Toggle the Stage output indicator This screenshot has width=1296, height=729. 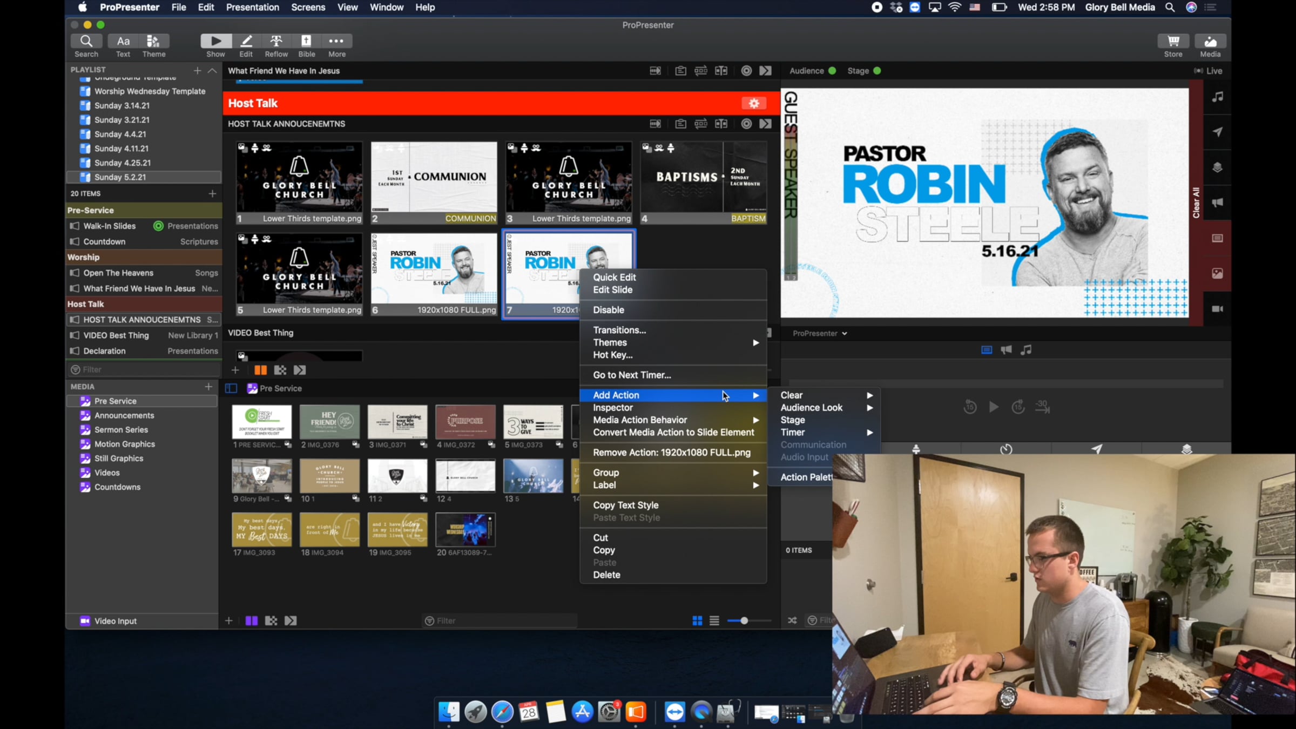877,71
